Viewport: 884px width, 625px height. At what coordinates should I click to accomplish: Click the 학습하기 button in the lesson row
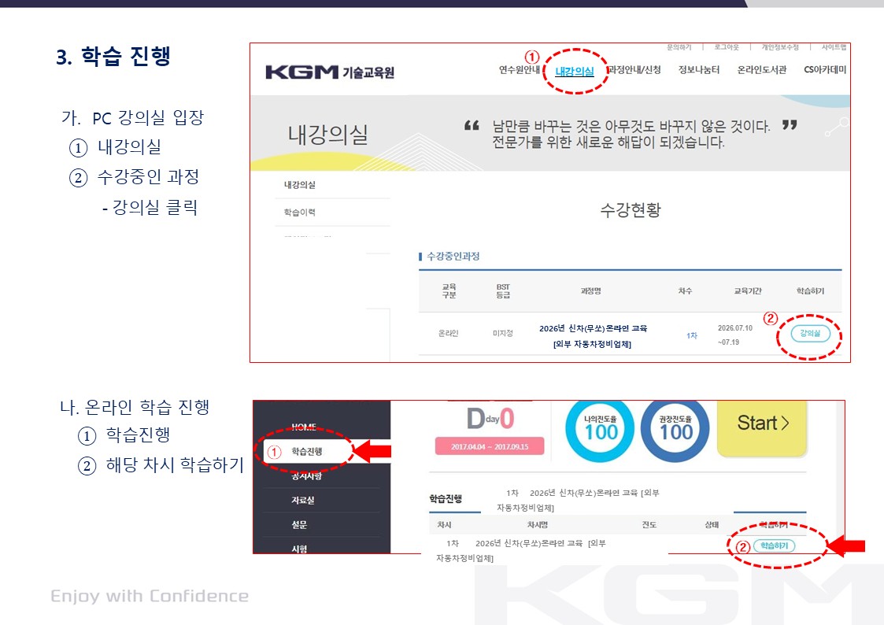point(774,545)
